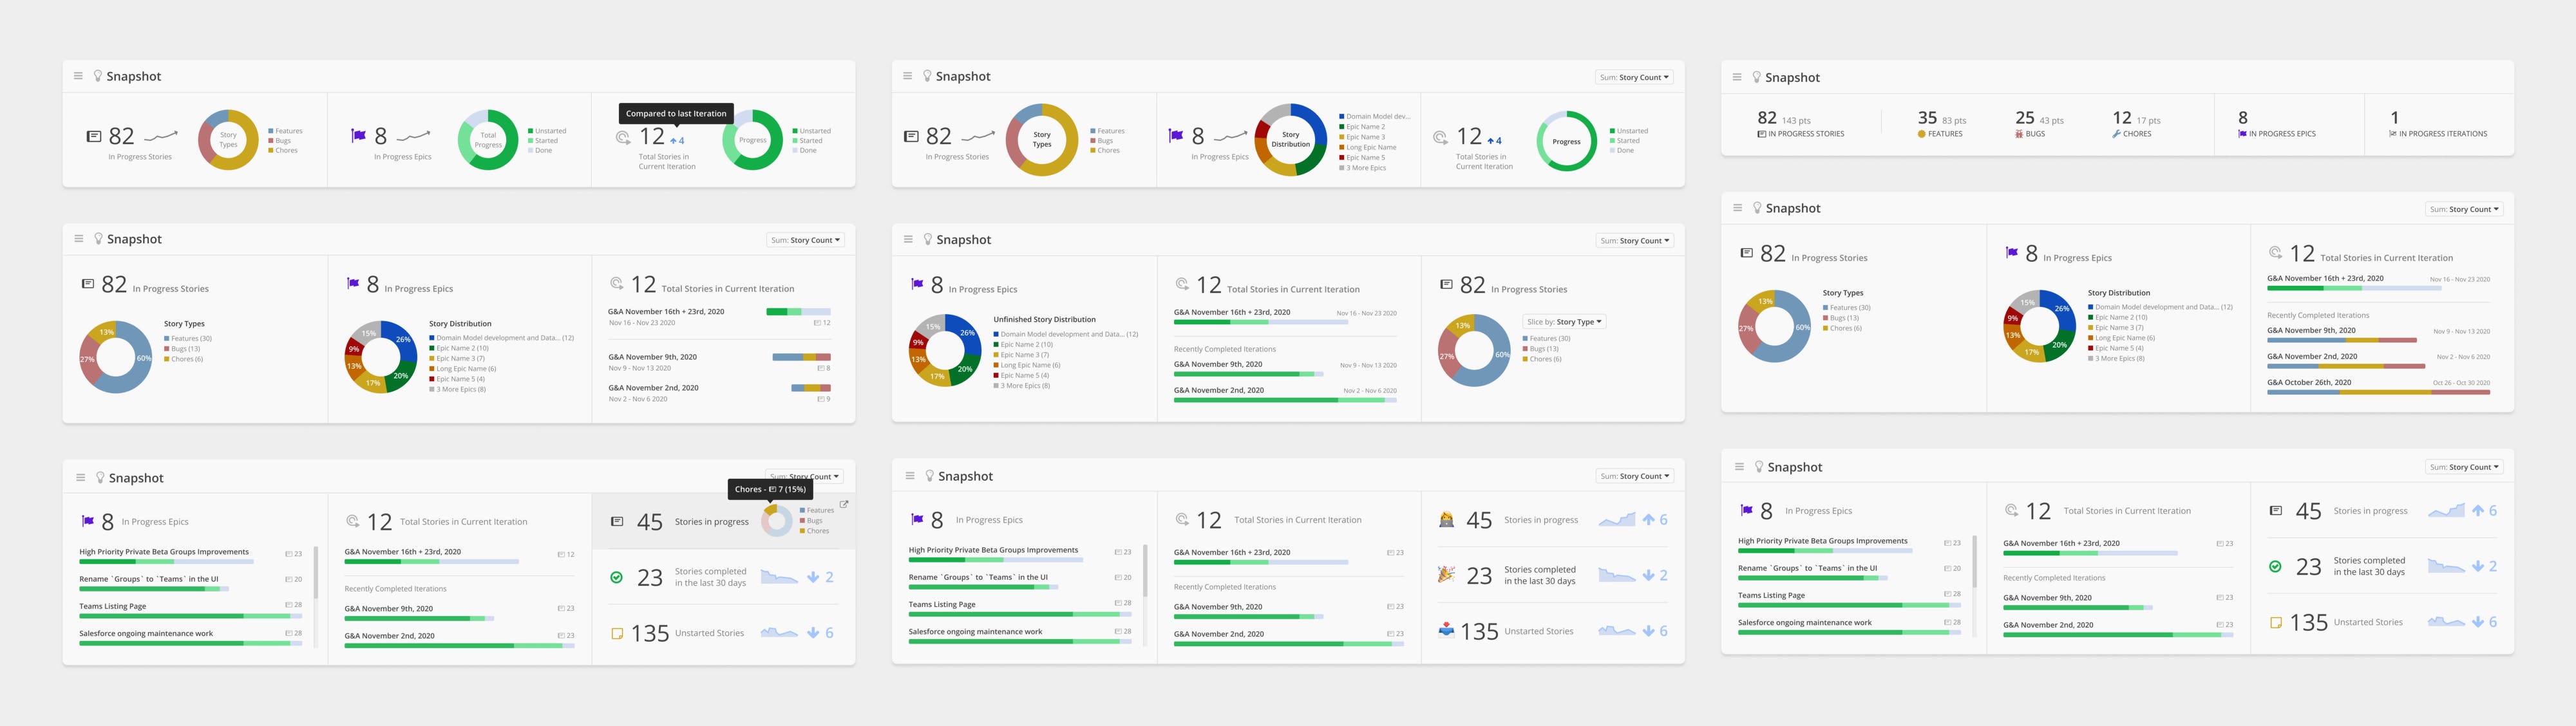Click story icon beside IN PROGRESS STORIES uppercase label
This screenshot has height=726, width=2576.
[1761, 134]
